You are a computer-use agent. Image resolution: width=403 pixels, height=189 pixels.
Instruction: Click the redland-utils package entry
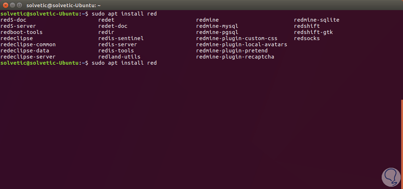click(119, 57)
